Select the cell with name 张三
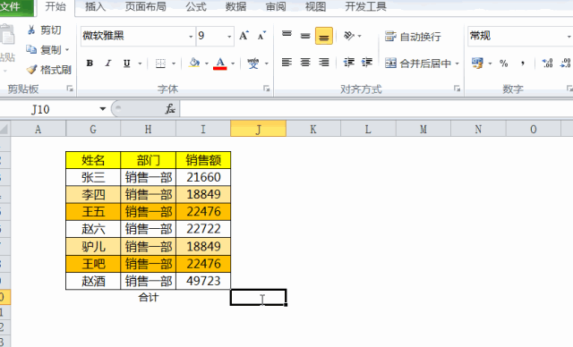Screen dimensions: 573x347 [x=93, y=177]
